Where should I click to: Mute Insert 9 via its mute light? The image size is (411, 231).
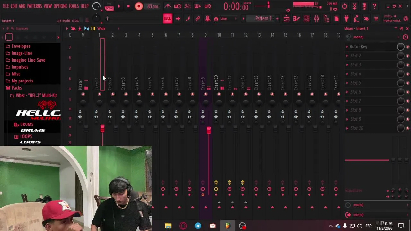pyautogui.click(x=206, y=94)
